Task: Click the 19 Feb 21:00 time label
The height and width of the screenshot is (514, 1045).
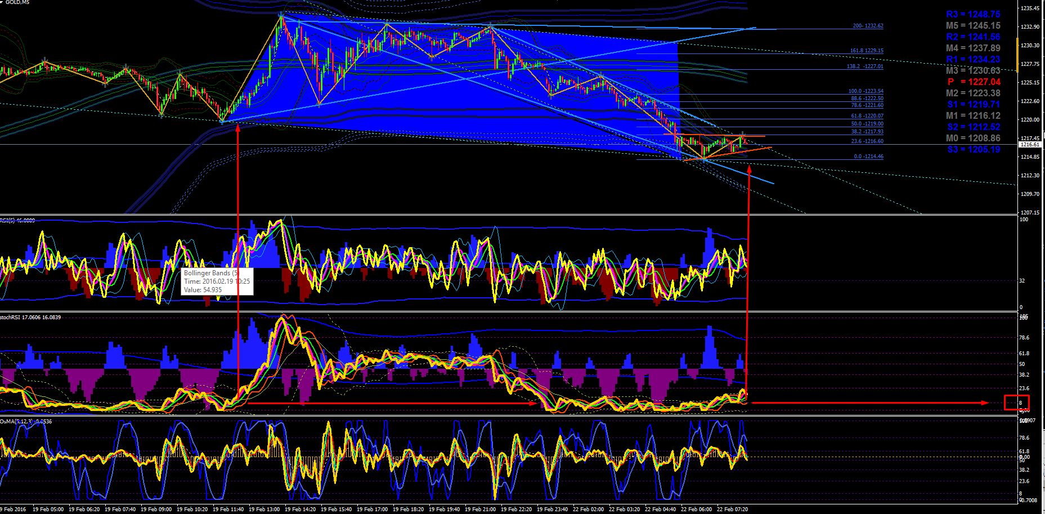Action: point(480,509)
